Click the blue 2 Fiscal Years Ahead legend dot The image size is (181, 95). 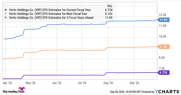6,18
